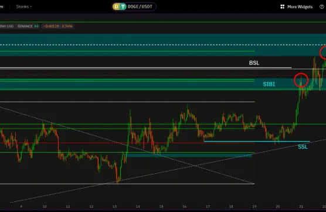
Task: Open More Widgets
Action: [x=296, y=7]
